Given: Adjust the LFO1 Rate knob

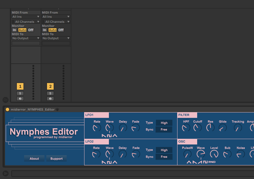Looking at the screenshot, I should (97, 128).
